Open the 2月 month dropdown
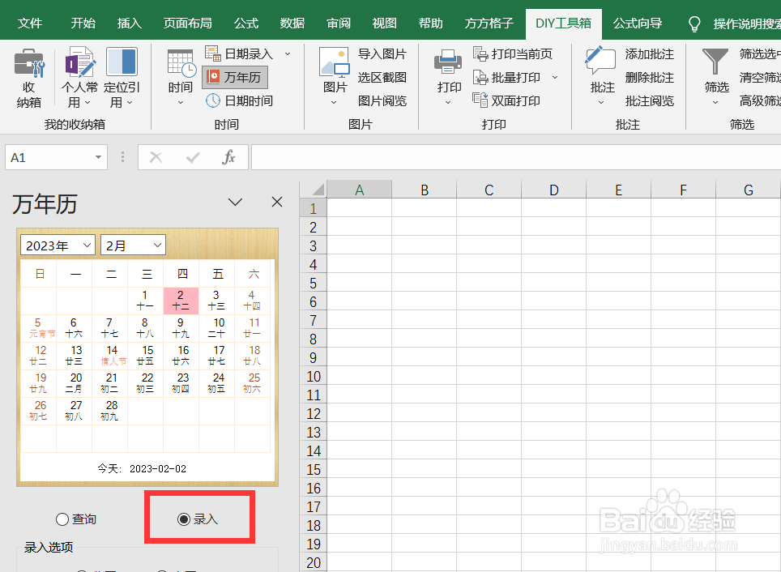This screenshot has width=781, height=572. 133,245
